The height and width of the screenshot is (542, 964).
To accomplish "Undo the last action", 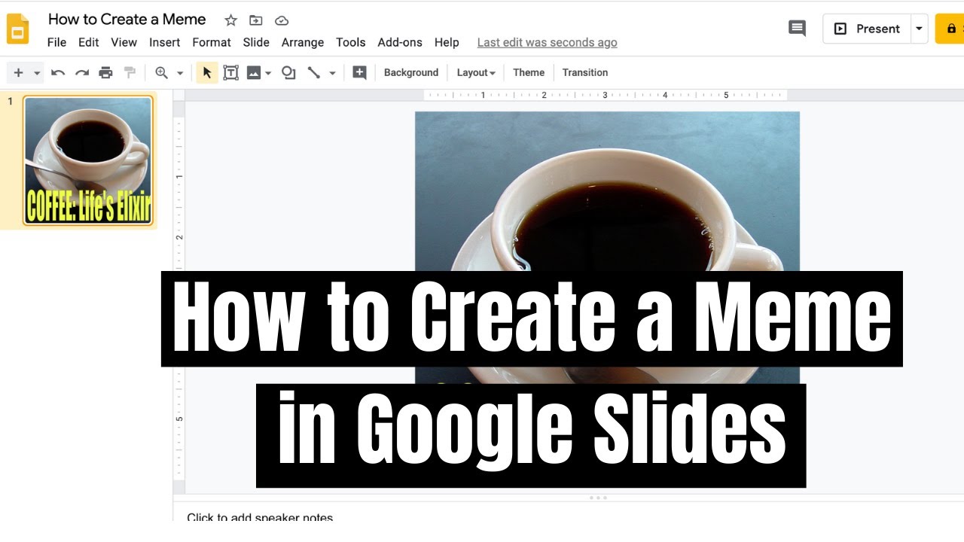I will tap(58, 72).
